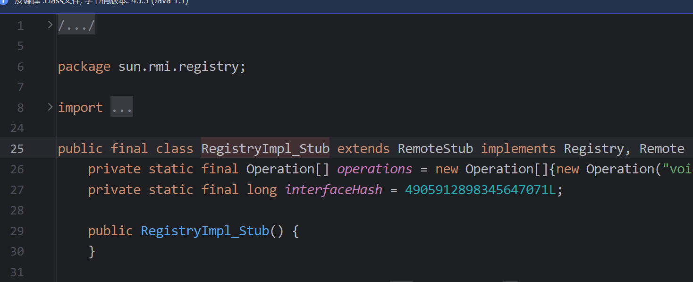Click the RegistryImpl_Stub() constructor name

pyautogui.click(x=205, y=231)
